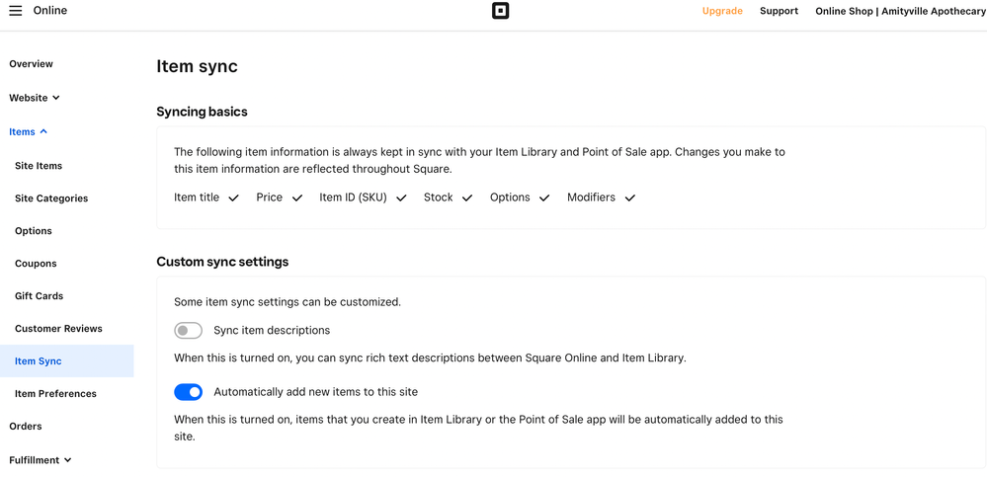The height and width of the screenshot is (477, 987).
Task: Click the checkmark next to Item title
Action: point(234,199)
